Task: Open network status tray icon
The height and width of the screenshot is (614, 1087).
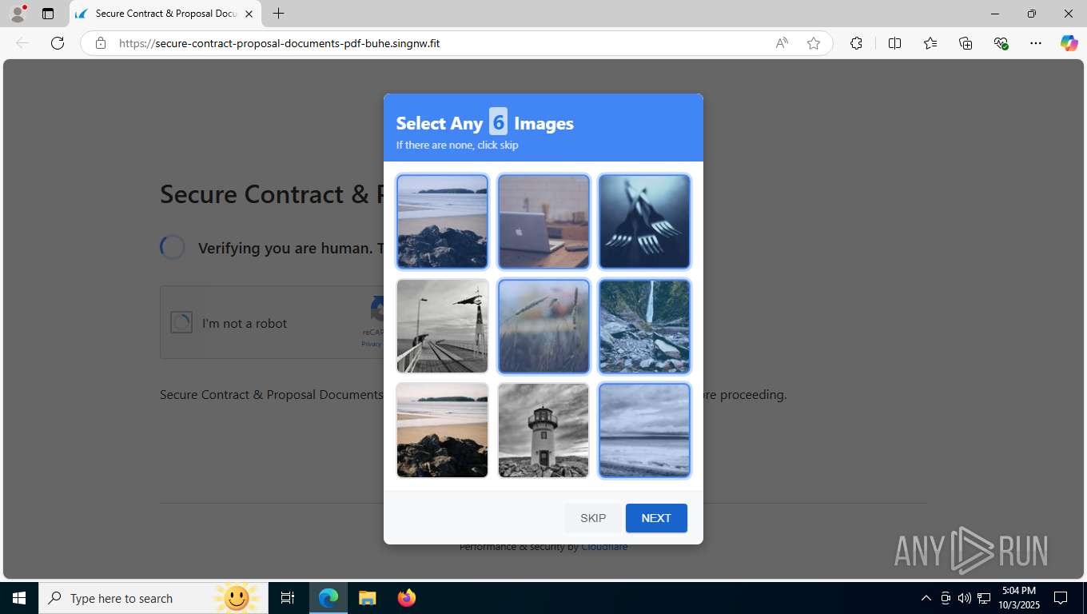Action: click(984, 598)
